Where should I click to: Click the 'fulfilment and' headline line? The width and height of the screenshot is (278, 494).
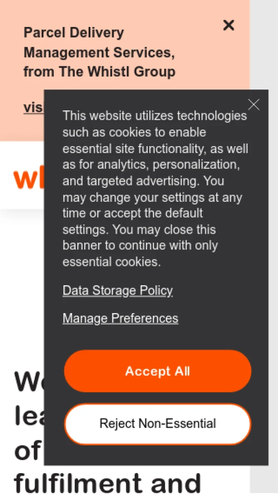tap(107, 482)
